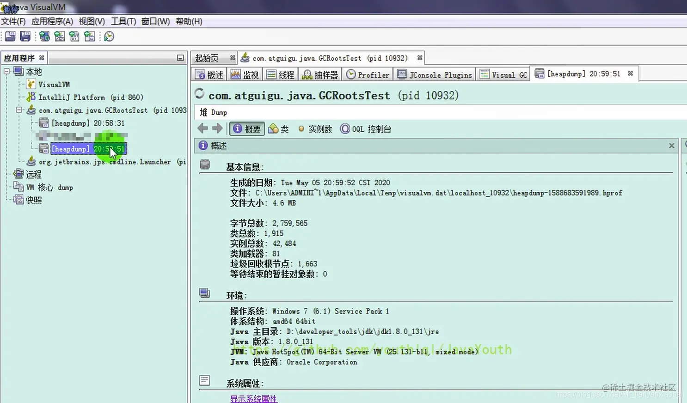Viewport: 687px width, 403px height.
Task: Close the [heapdump] 20:59:51 tab
Action: coord(630,73)
